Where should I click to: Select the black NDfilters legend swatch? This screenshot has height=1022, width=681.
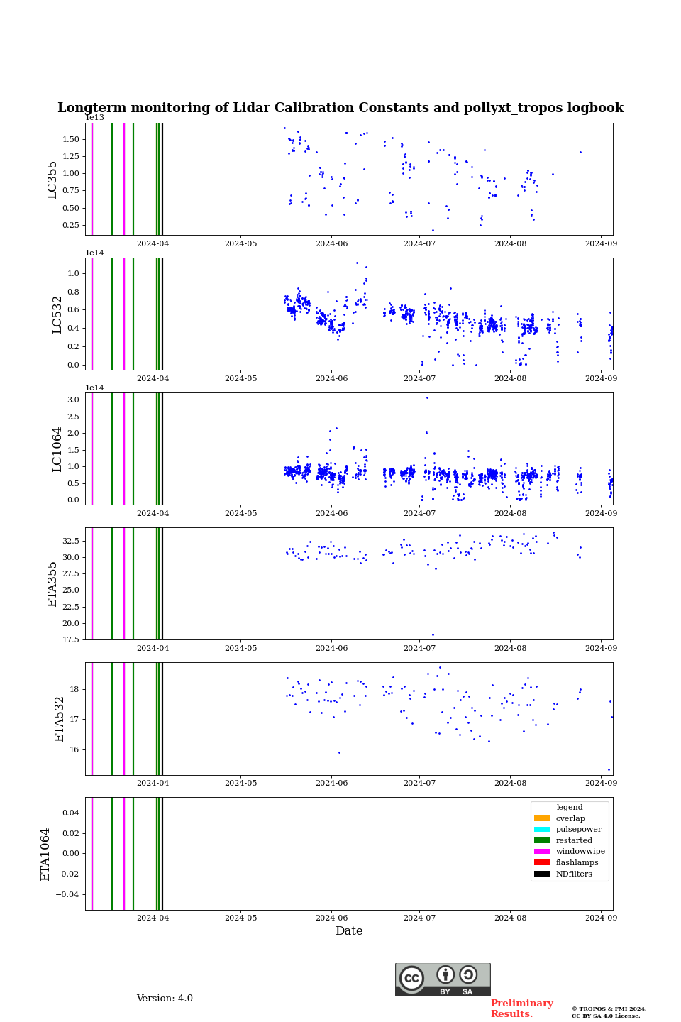542,874
